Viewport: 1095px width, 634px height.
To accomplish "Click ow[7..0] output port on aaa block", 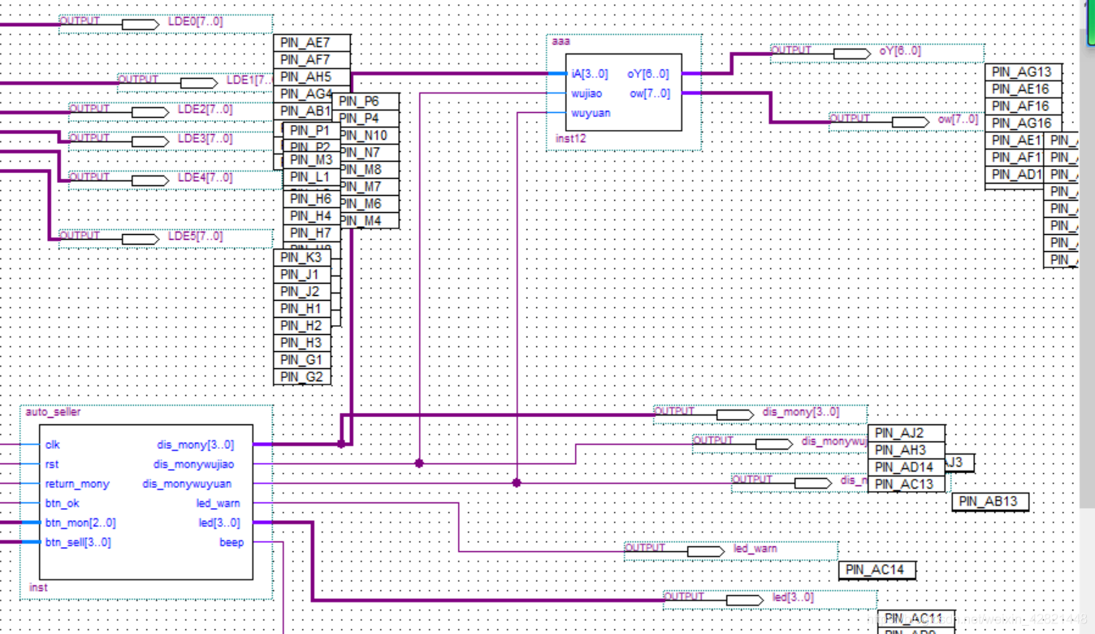I will pos(650,93).
